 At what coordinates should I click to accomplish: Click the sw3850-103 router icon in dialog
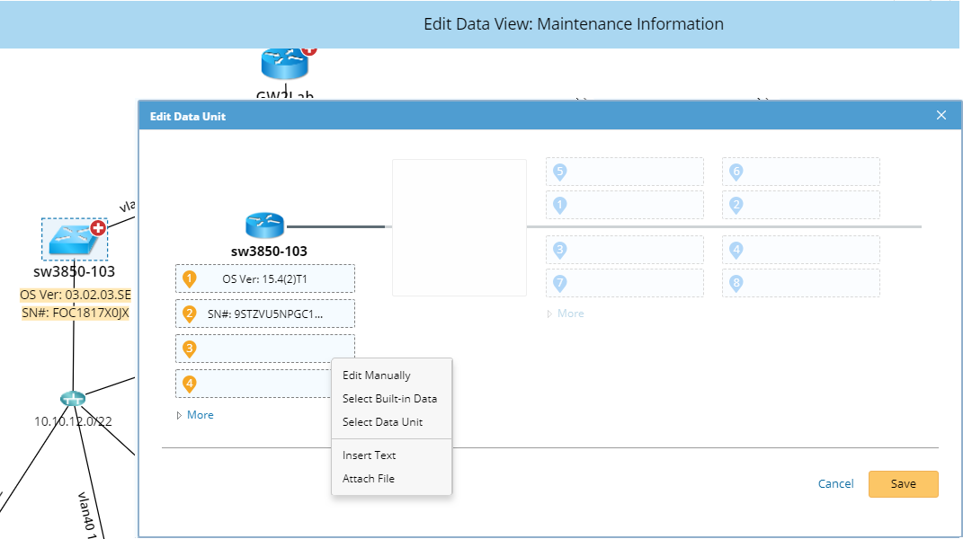click(x=264, y=225)
